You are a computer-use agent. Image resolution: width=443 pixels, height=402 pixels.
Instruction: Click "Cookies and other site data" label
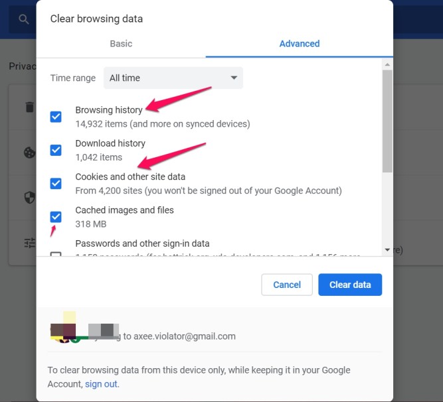click(130, 176)
